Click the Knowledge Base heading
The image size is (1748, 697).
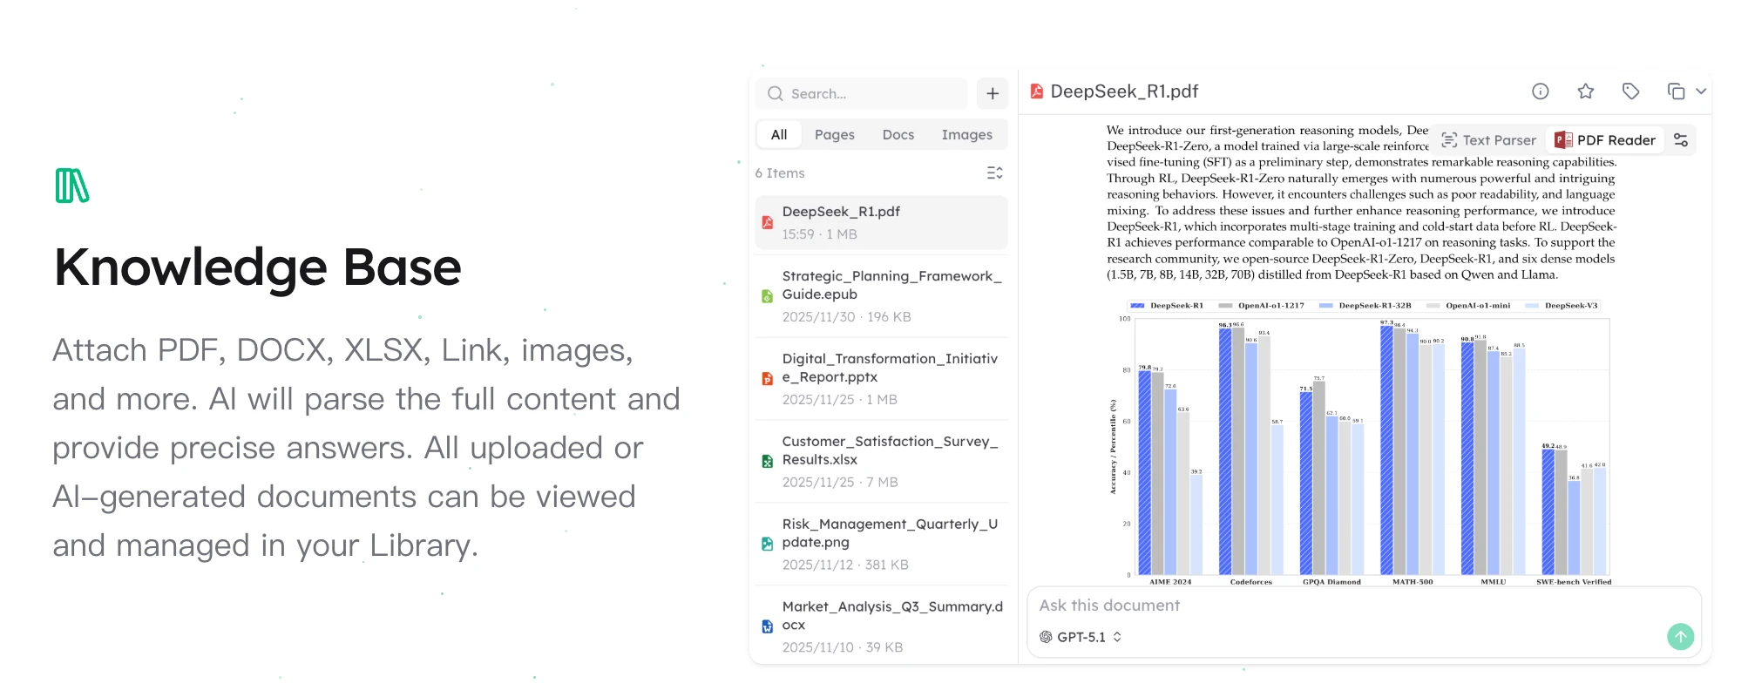point(258,267)
